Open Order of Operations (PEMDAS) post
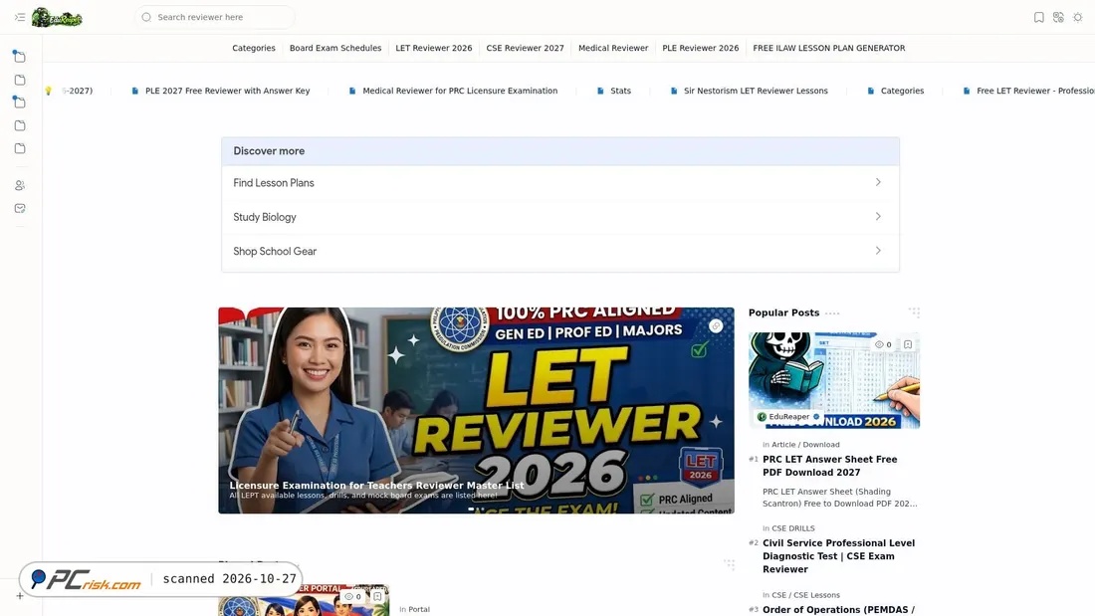The image size is (1095, 616). [839, 610]
